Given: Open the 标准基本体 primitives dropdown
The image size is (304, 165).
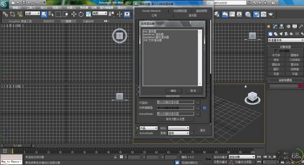Looking at the screenshot, I should pyautogui.click(x=285, y=40).
